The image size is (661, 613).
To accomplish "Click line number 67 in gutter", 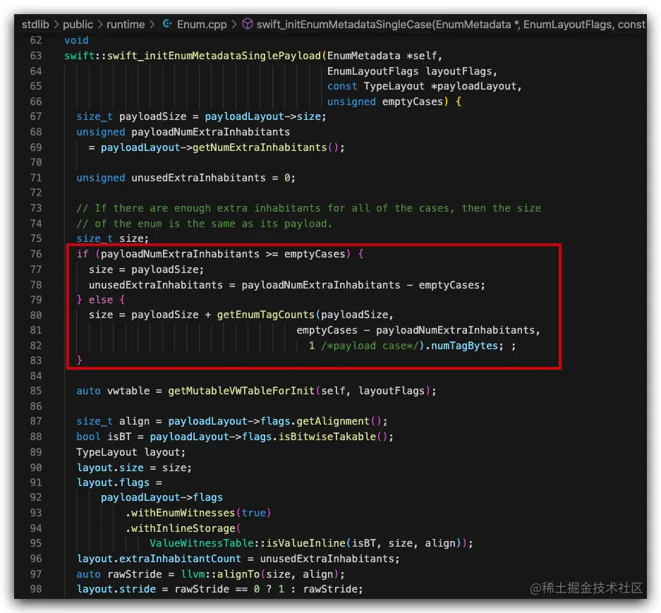I will 36,116.
